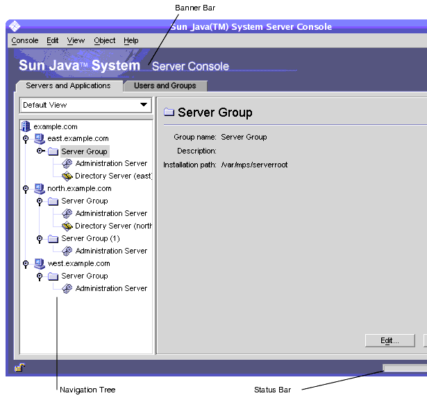Select Administration Server under west.example.com
The height and width of the screenshot is (407, 427).
111,288
